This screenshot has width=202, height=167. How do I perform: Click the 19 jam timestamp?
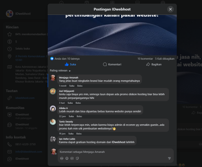pyautogui.click(x=62, y=134)
